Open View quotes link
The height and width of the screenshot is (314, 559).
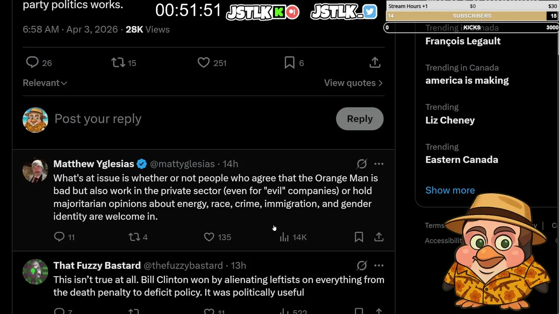353,83
